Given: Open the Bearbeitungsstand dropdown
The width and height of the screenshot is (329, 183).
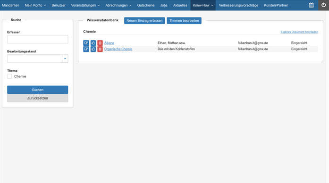Looking at the screenshot, I should [x=65, y=58].
